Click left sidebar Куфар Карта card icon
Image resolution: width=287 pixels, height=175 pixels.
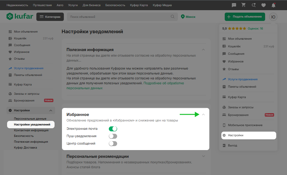tap(10, 84)
